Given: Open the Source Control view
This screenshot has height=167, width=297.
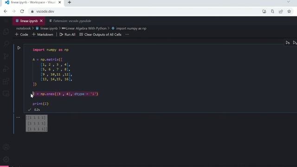Looking at the screenshot, I should pyautogui.click(x=6, y=56).
